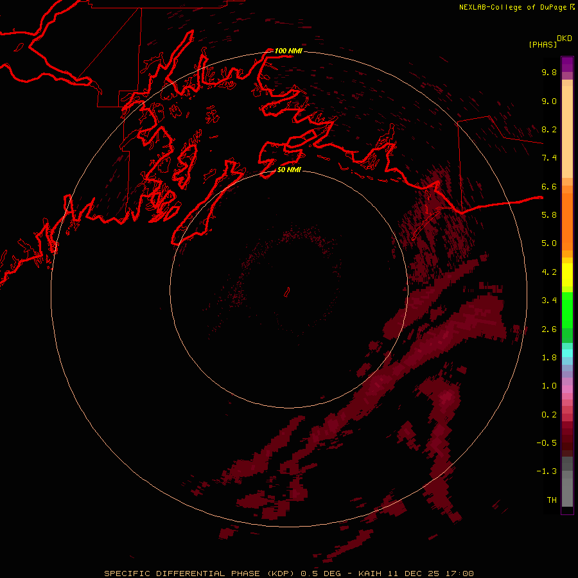Screen dimensions: 578x578
Task: Click the 9.0 value on the color scale
Action: [549, 101]
